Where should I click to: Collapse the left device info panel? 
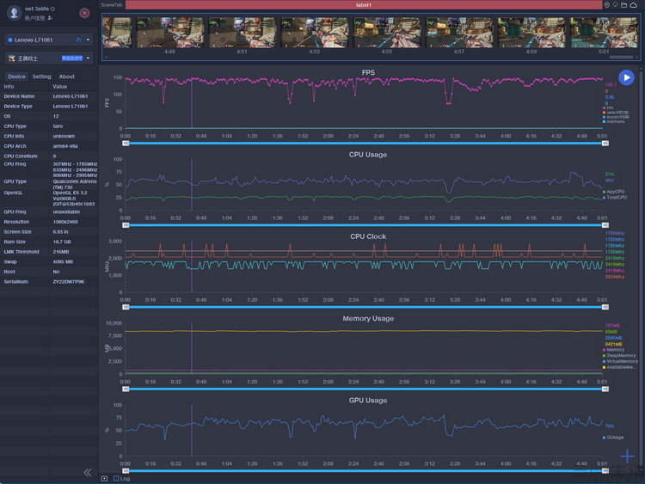tap(87, 472)
